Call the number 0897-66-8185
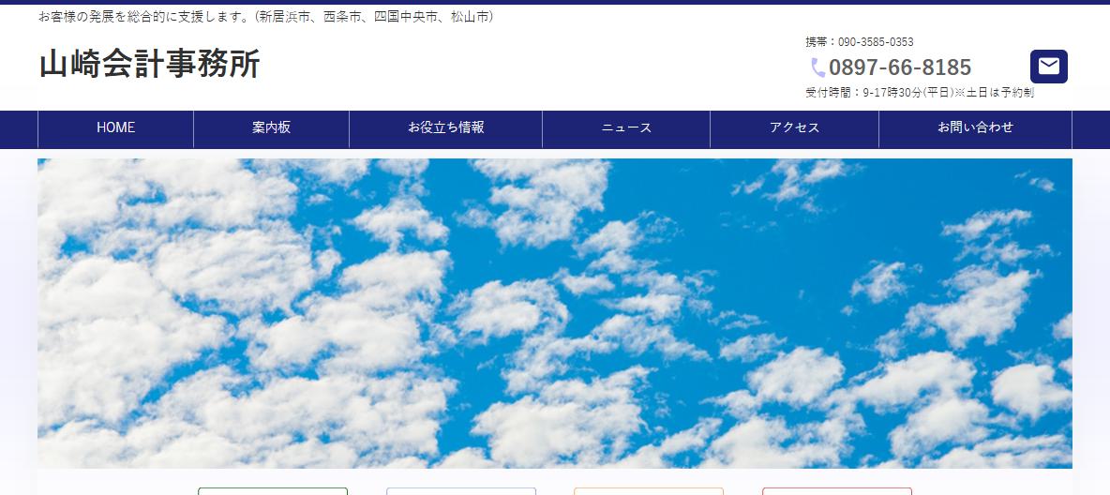The image size is (1110, 495). [x=900, y=67]
